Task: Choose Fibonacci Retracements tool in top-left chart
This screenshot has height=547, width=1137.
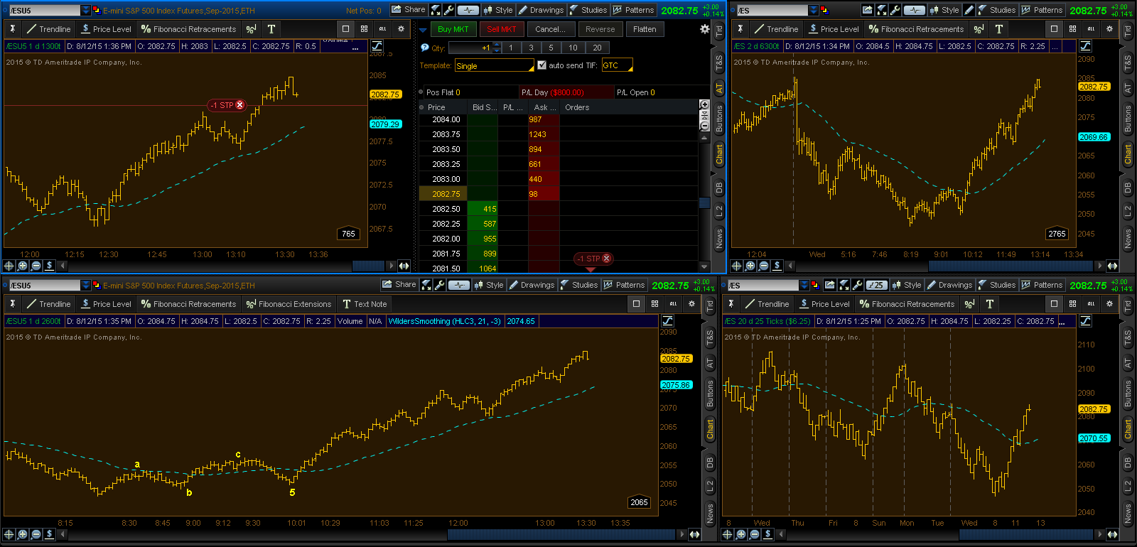Action: [188, 29]
